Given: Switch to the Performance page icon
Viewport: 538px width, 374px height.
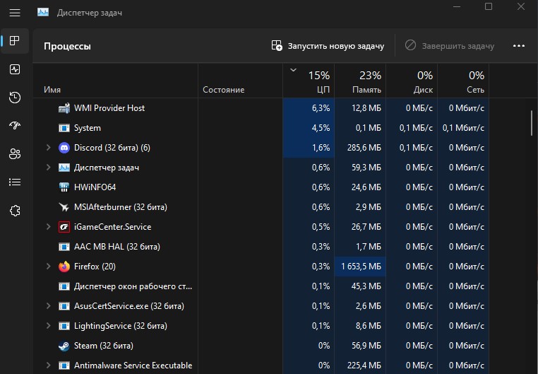Looking at the screenshot, I should (15, 69).
